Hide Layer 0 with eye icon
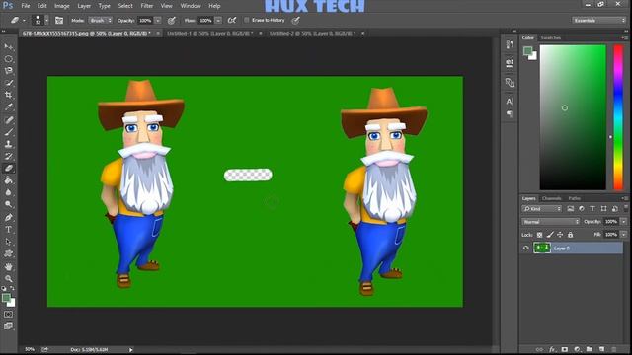Viewport: 632px width, 355px height. 525,248
